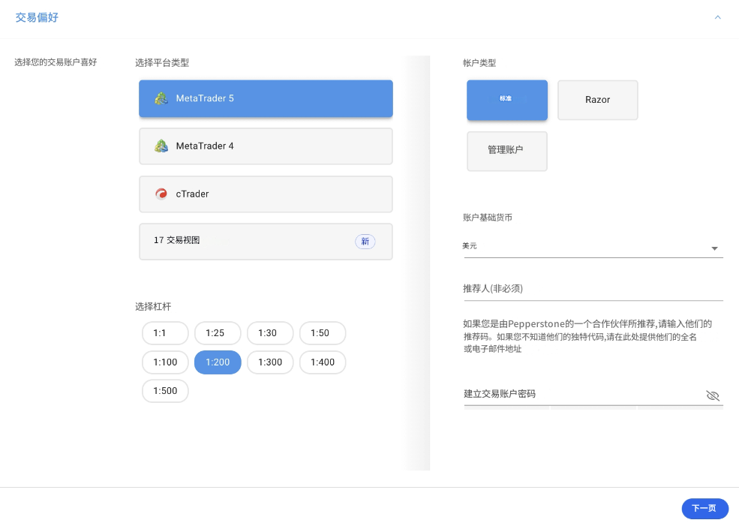Select leverage 1:1
The image size is (739, 526).
tap(165, 333)
